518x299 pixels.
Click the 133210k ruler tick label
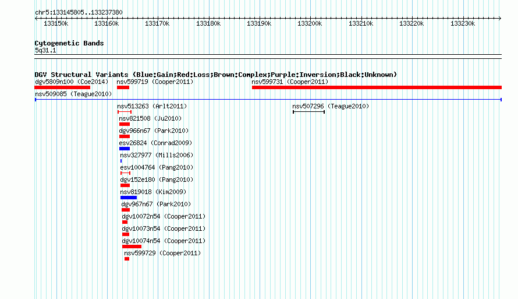click(x=361, y=23)
